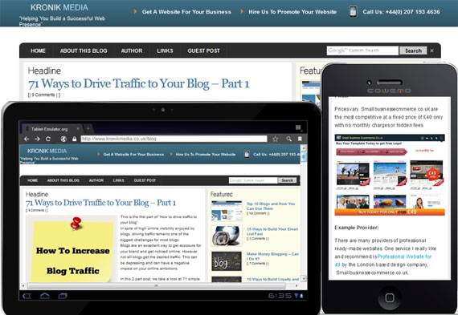Select the Tablet-Emulator.org browser tab
Viewport: 458px width, 315px height.
[x=49, y=129]
